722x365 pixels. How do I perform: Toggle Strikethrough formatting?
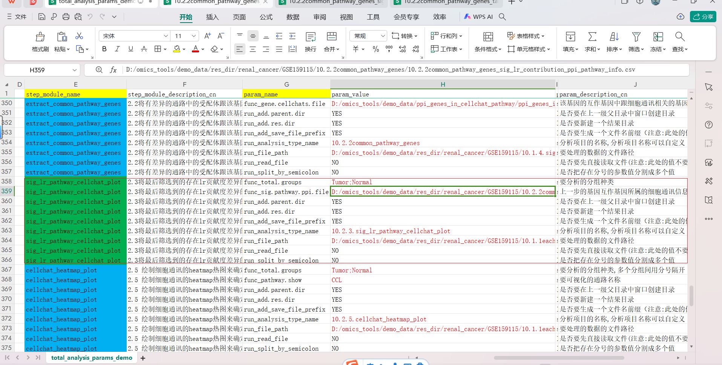tap(144, 49)
